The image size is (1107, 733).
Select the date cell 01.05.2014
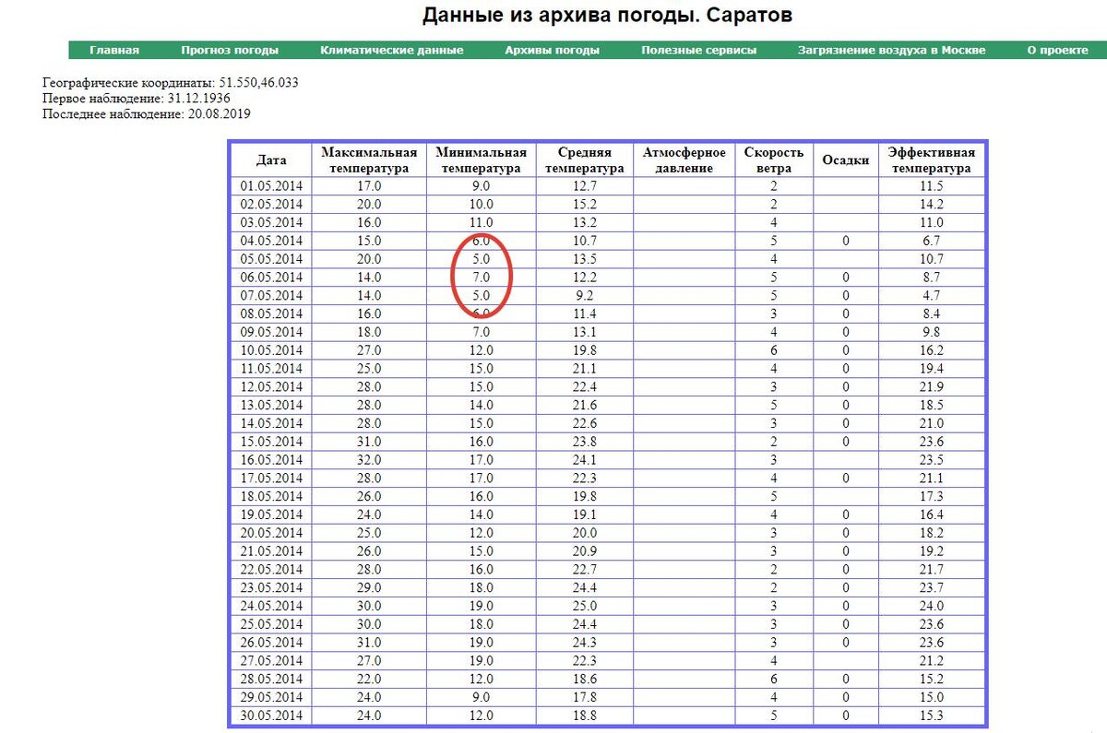(270, 185)
